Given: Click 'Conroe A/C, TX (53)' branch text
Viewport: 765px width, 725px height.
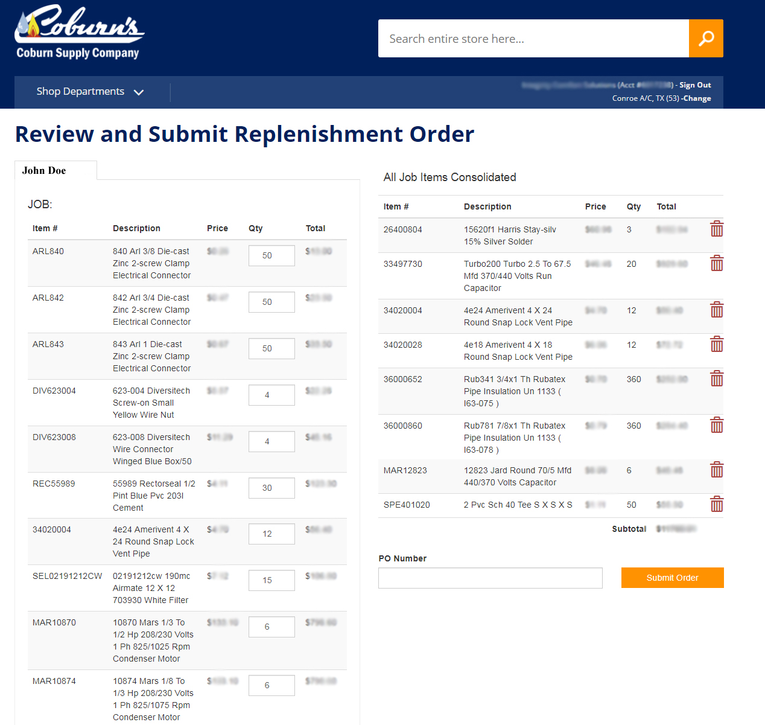Looking at the screenshot, I should [x=646, y=98].
